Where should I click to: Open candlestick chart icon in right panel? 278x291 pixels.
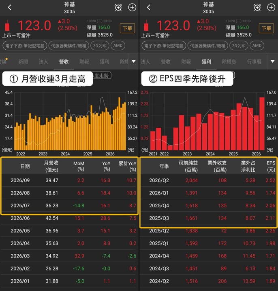[x=146, y=25]
